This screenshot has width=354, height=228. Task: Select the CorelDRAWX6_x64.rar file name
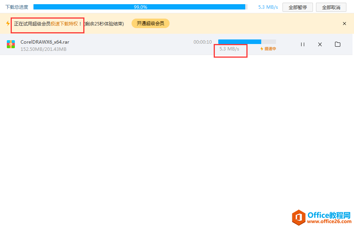[45, 42]
